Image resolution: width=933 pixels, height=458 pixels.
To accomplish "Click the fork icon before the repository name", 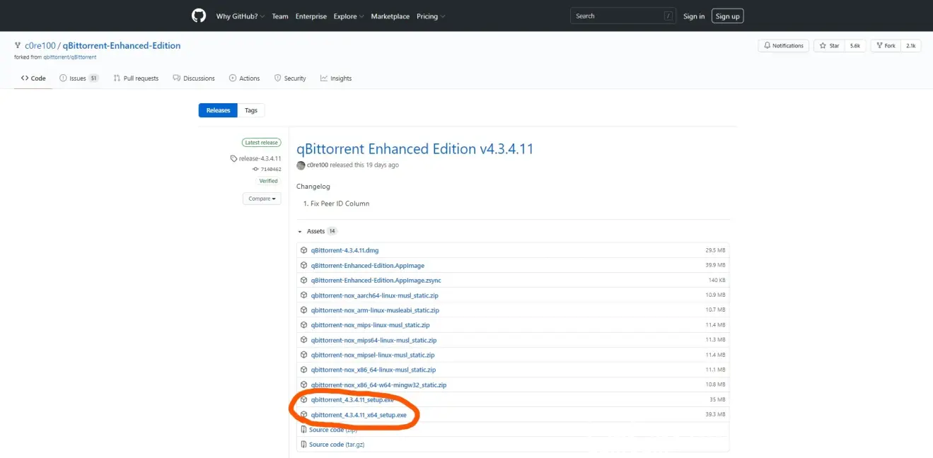I will [x=18, y=45].
